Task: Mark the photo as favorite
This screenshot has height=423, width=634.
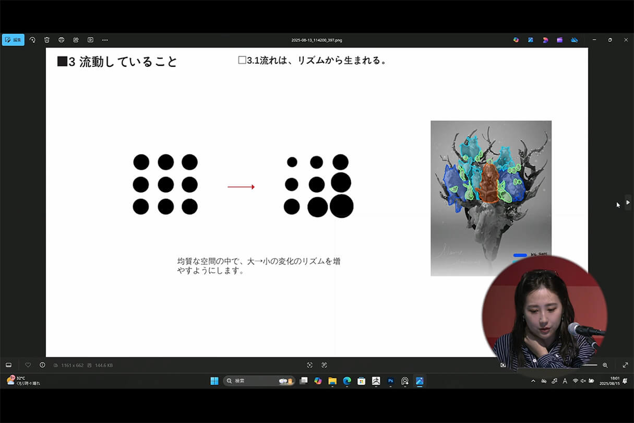Action: pyautogui.click(x=28, y=365)
